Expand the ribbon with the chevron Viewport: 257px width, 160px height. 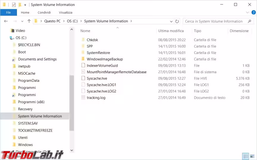pyautogui.click(x=247, y=12)
